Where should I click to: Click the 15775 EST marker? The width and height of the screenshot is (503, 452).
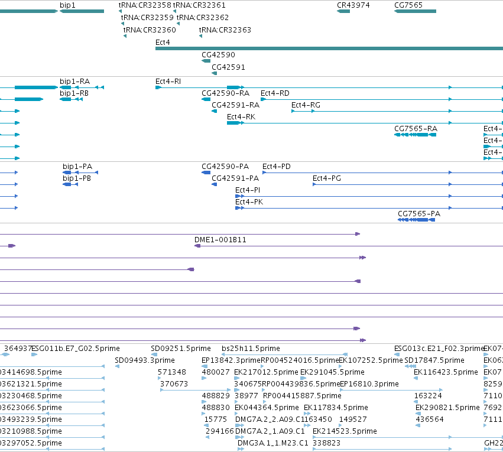(206, 426)
